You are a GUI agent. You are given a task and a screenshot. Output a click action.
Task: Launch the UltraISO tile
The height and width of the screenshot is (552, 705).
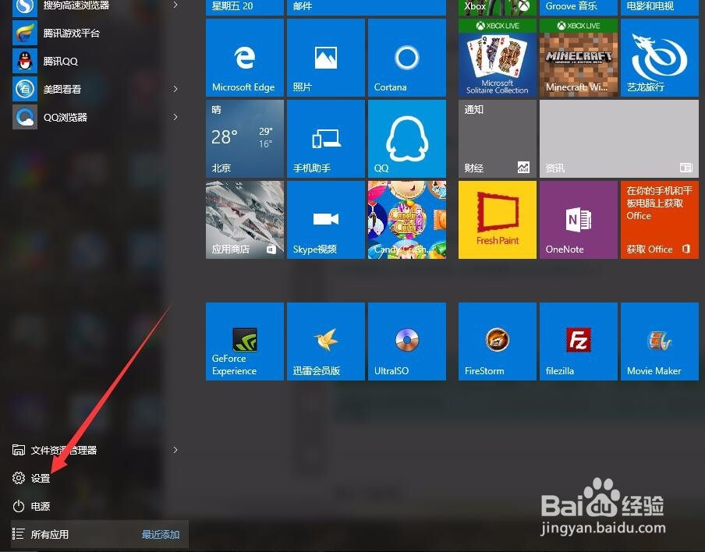point(407,341)
